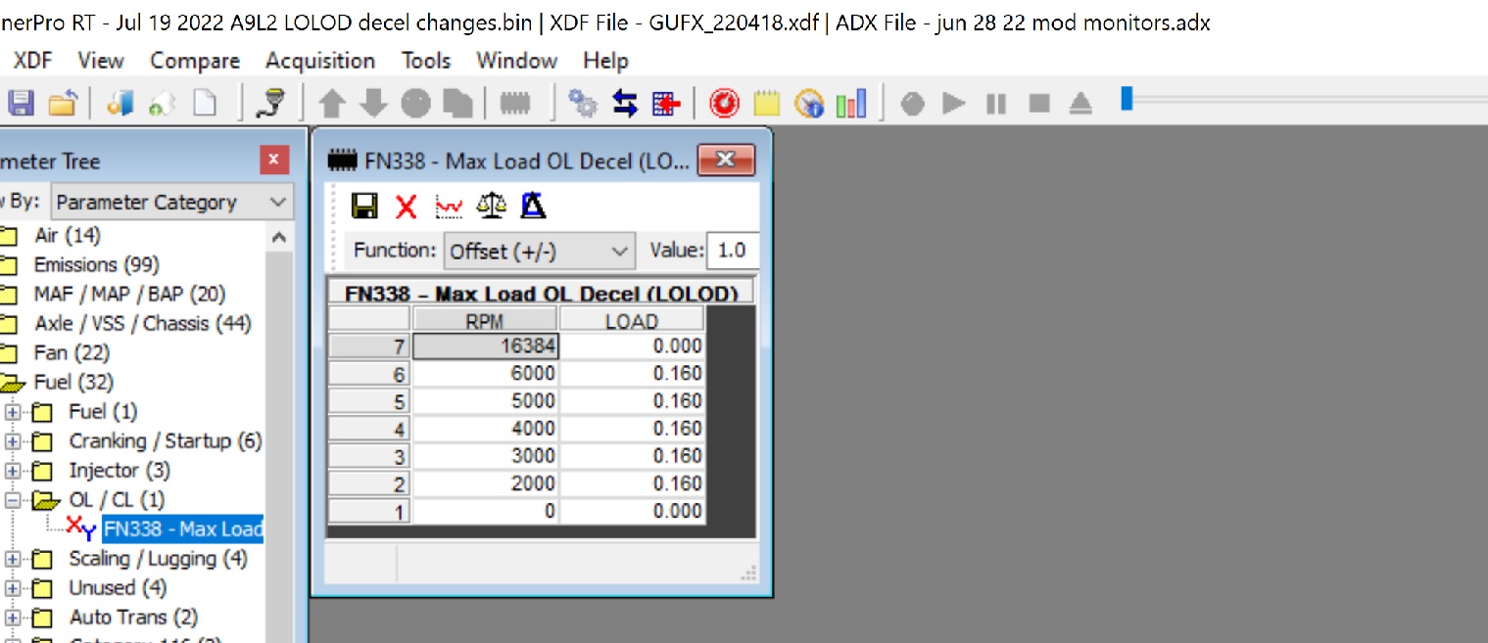Open the Function dropdown showing Offset (+/-)

[x=538, y=251]
